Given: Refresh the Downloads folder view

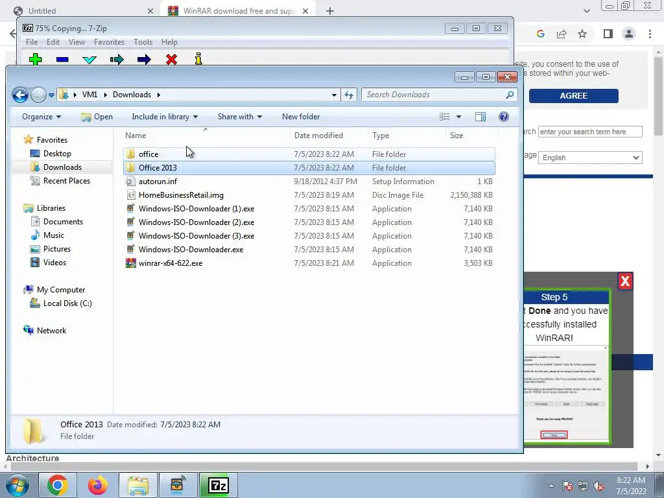Looking at the screenshot, I should tap(349, 95).
